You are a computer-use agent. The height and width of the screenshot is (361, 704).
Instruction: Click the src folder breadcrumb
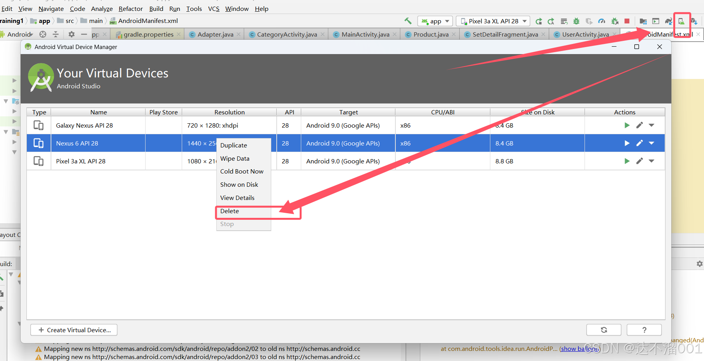[x=65, y=21]
